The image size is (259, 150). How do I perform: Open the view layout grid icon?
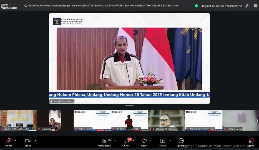255,6
